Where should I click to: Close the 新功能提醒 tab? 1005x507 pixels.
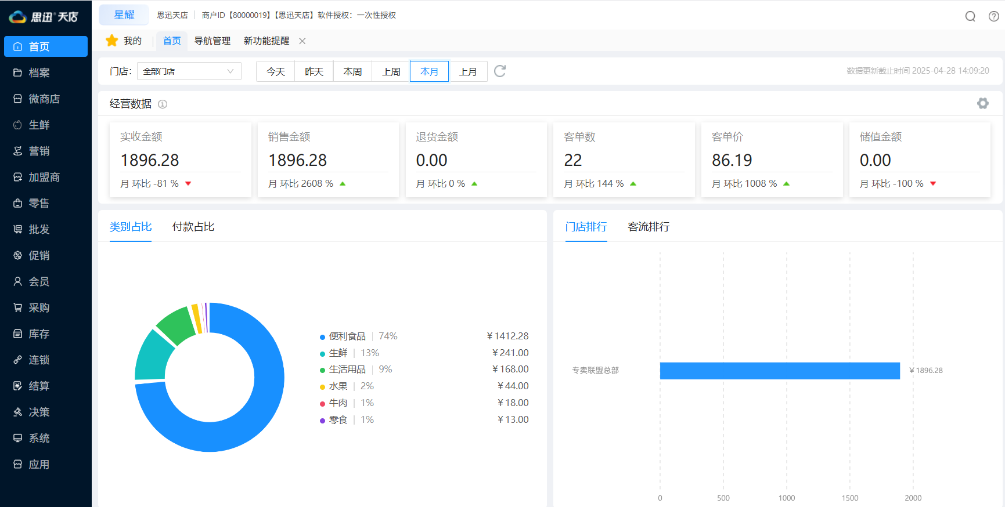click(x=302, y=41)
